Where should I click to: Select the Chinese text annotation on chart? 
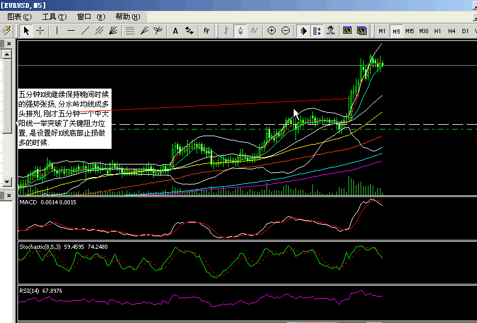point(65,118)
